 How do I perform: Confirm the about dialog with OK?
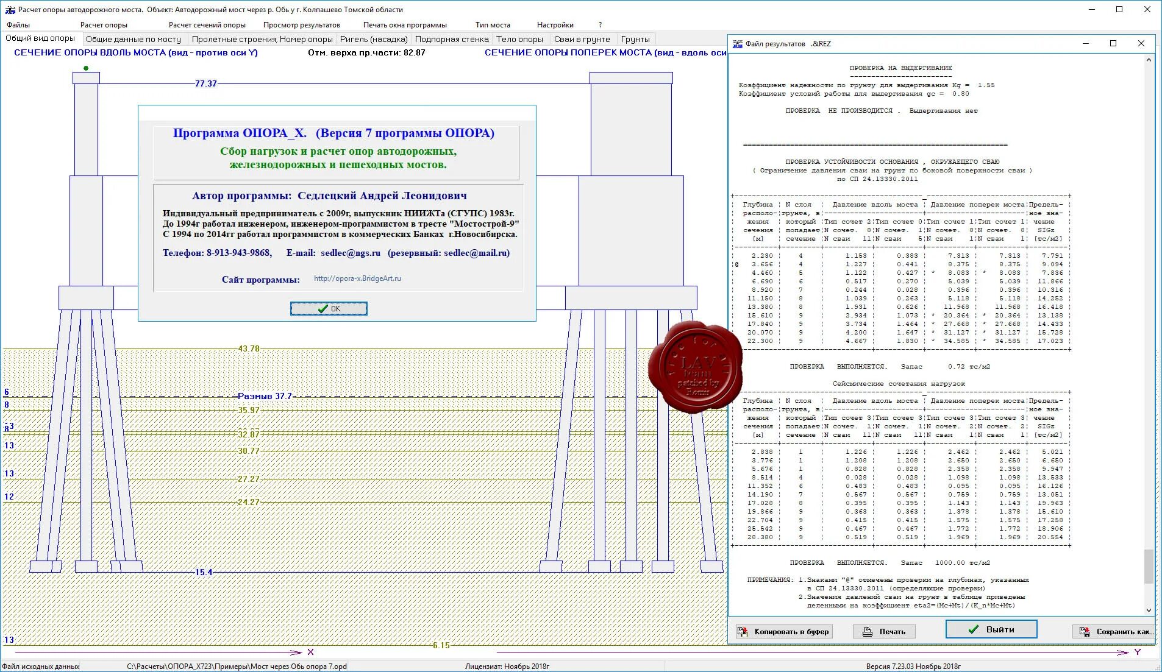click(x=329, y=309)
